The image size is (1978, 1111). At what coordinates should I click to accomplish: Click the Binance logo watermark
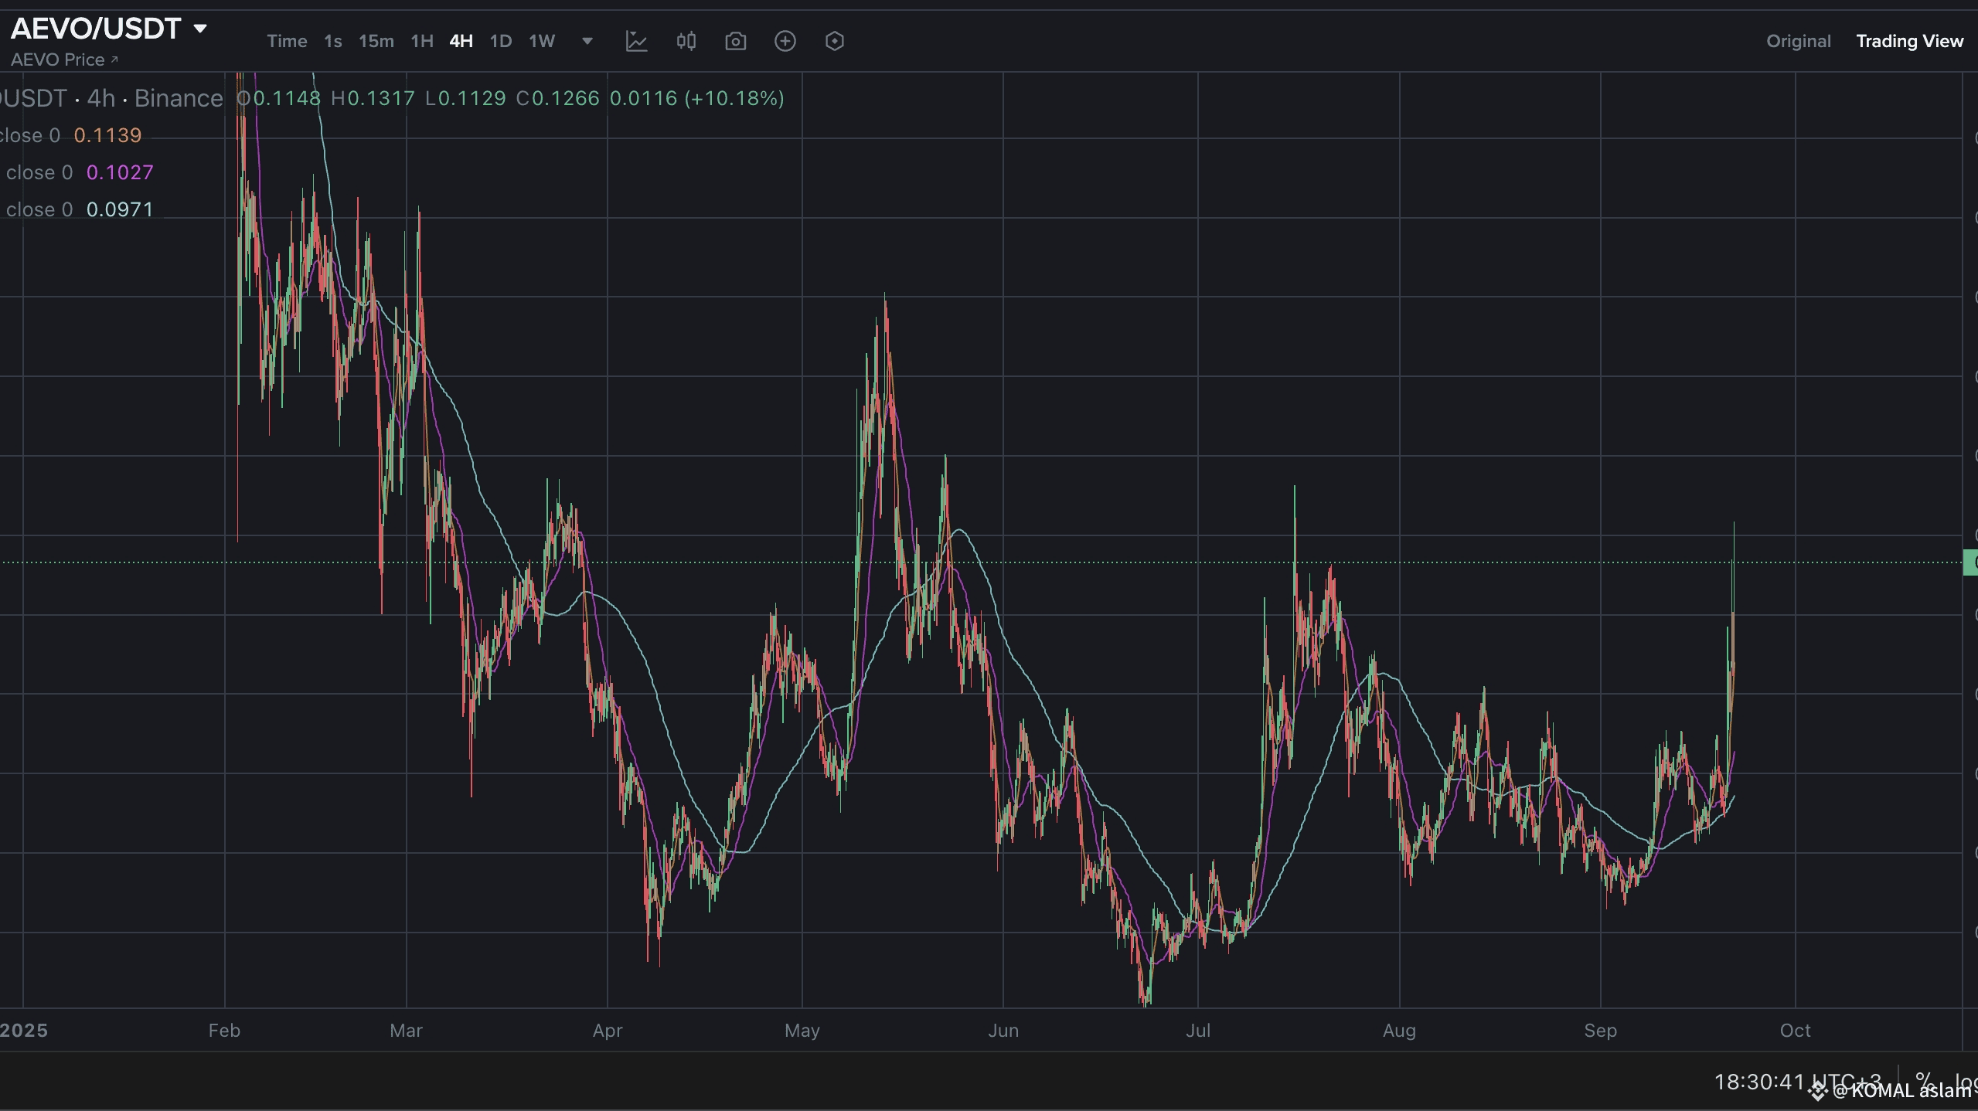[1818, 1091]
